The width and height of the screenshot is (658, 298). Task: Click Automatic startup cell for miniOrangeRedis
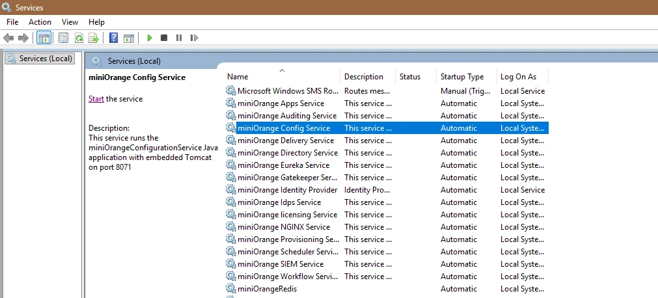(459, 288)
